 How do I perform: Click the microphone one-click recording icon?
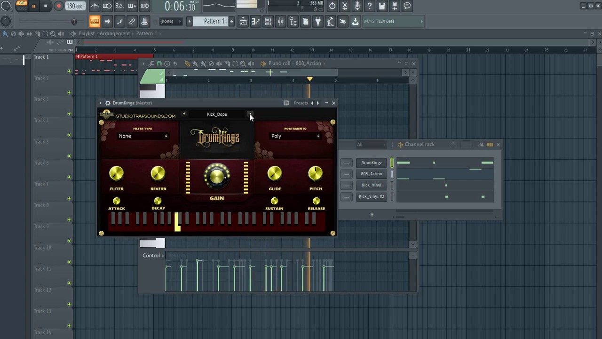(357, 6)
